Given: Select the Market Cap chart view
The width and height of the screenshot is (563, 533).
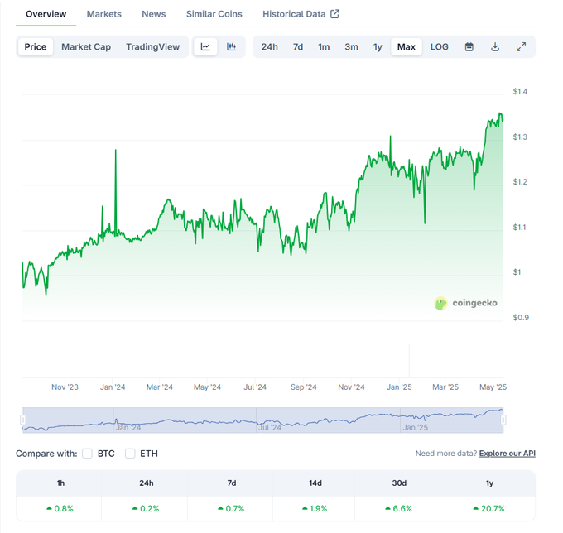Looking at the screenshot, I should [86, 47].
